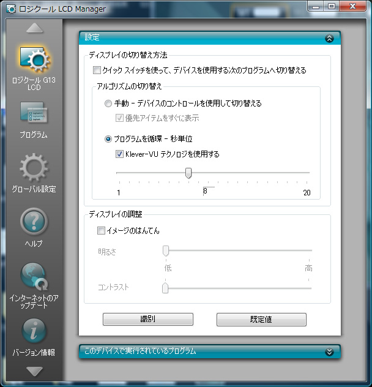The width and height of the screenshot is (372, 387).
Task: Open グローバル設定 gear icon
Action: point(34,168)
